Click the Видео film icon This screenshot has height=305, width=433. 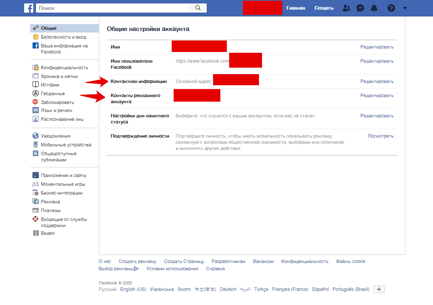point(36,233)
